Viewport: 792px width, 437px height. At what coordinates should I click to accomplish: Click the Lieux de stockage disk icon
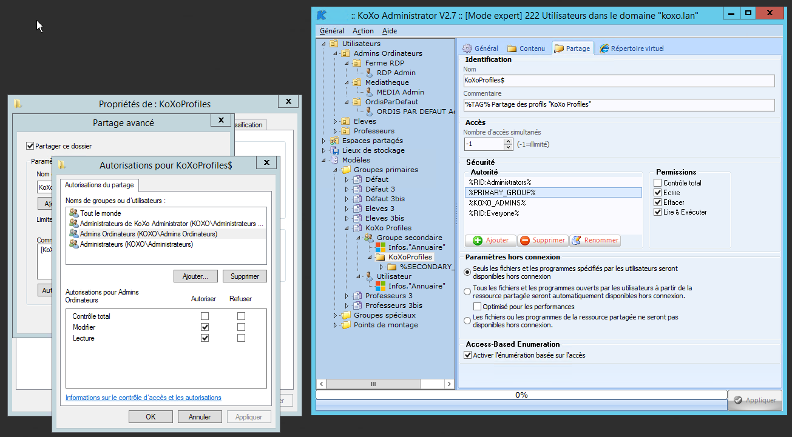(334, 150)
